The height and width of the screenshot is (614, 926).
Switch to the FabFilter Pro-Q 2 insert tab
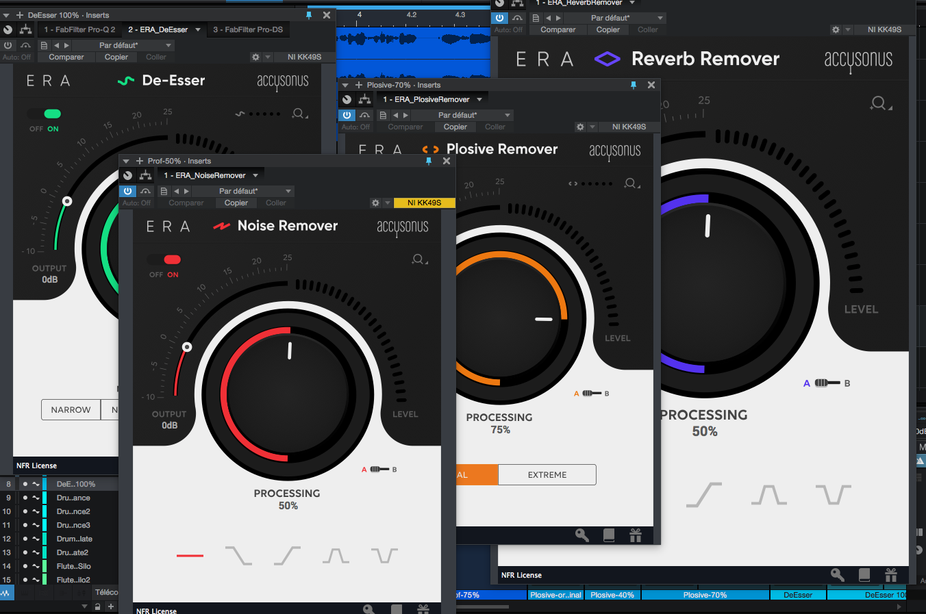79,29
